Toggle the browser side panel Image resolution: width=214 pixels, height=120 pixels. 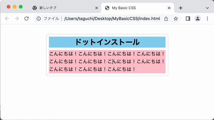coord(188,19)
